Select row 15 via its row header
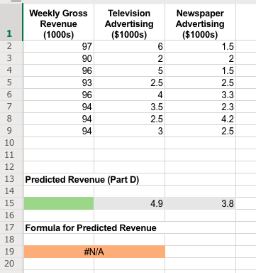The width and height of the screenshot is (256, 273). 11,203
